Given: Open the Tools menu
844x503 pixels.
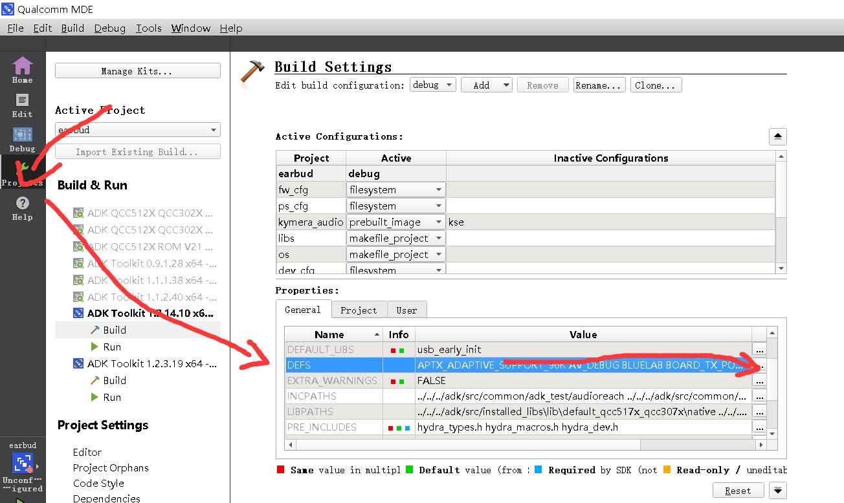Looking at the screenshot, I should pyautogui.click(x=148, y=28).
